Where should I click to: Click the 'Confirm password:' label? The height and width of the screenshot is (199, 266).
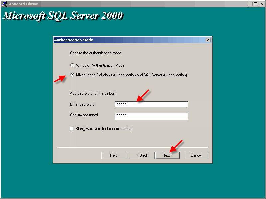[x=84, y=115]
